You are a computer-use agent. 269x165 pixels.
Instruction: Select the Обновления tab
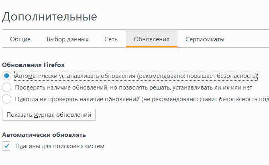[x=151, y=39]
